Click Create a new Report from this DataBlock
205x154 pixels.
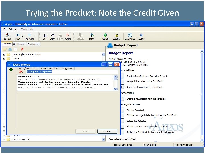[146, 99]
